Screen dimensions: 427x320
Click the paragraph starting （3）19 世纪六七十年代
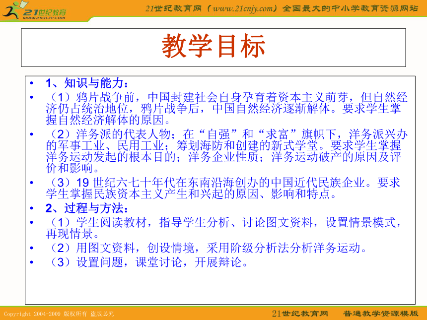click(223, 189)
